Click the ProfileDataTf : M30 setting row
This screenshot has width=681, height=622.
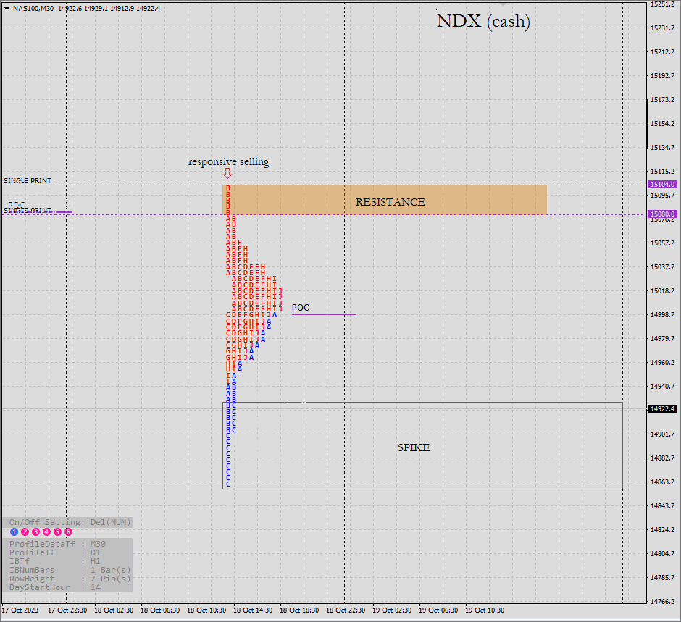(57, 544)
